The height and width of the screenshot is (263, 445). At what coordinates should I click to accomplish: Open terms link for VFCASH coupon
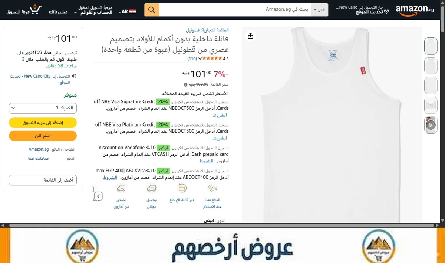point(206,161)
